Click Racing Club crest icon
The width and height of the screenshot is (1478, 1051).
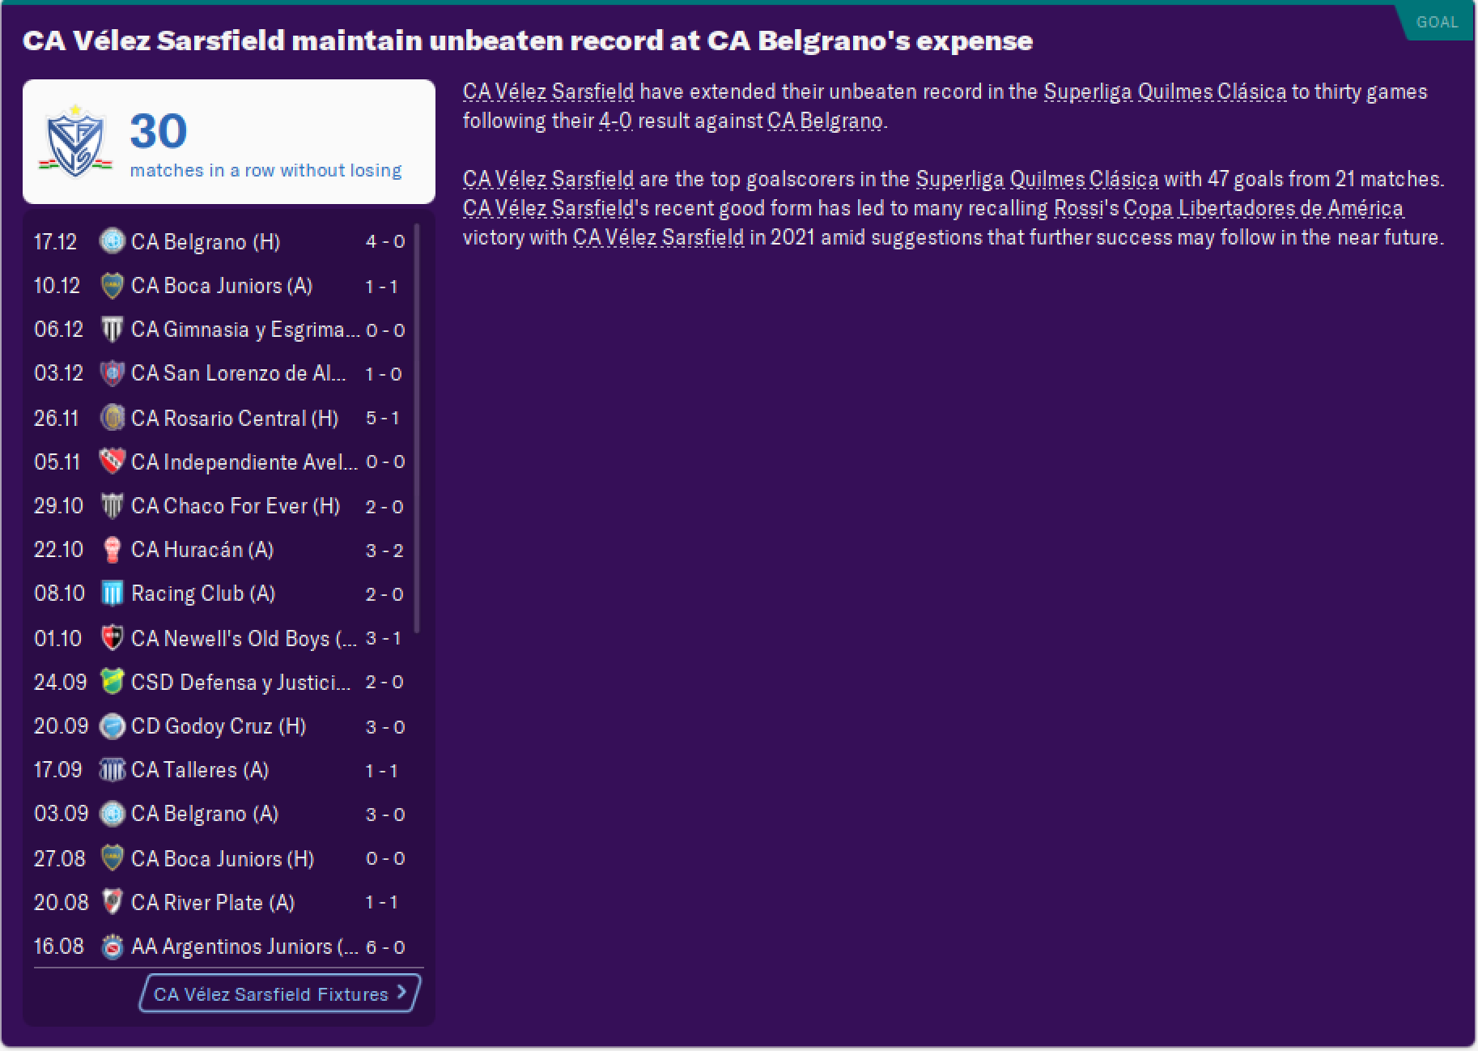(x=112, y=593)
